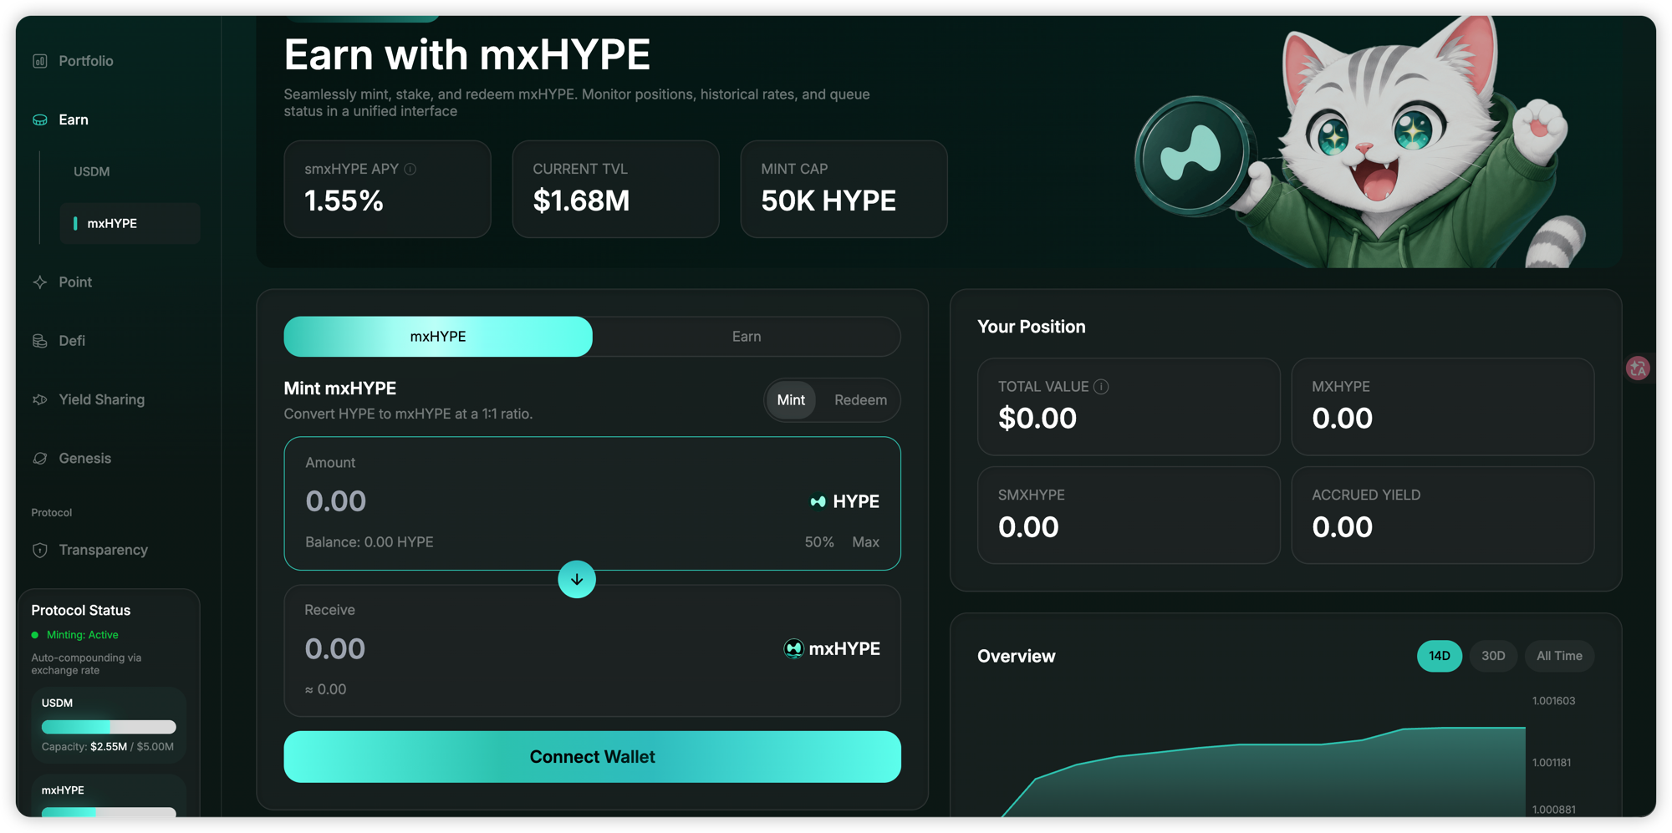The height and width of the screenshot is (833, 1672).
Task: Click the 'Minting: Active' status text
Action: pyautogui.click(x=83, y=635)
